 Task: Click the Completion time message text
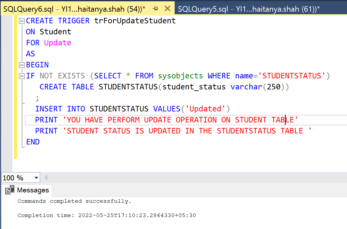coord(97,215)
